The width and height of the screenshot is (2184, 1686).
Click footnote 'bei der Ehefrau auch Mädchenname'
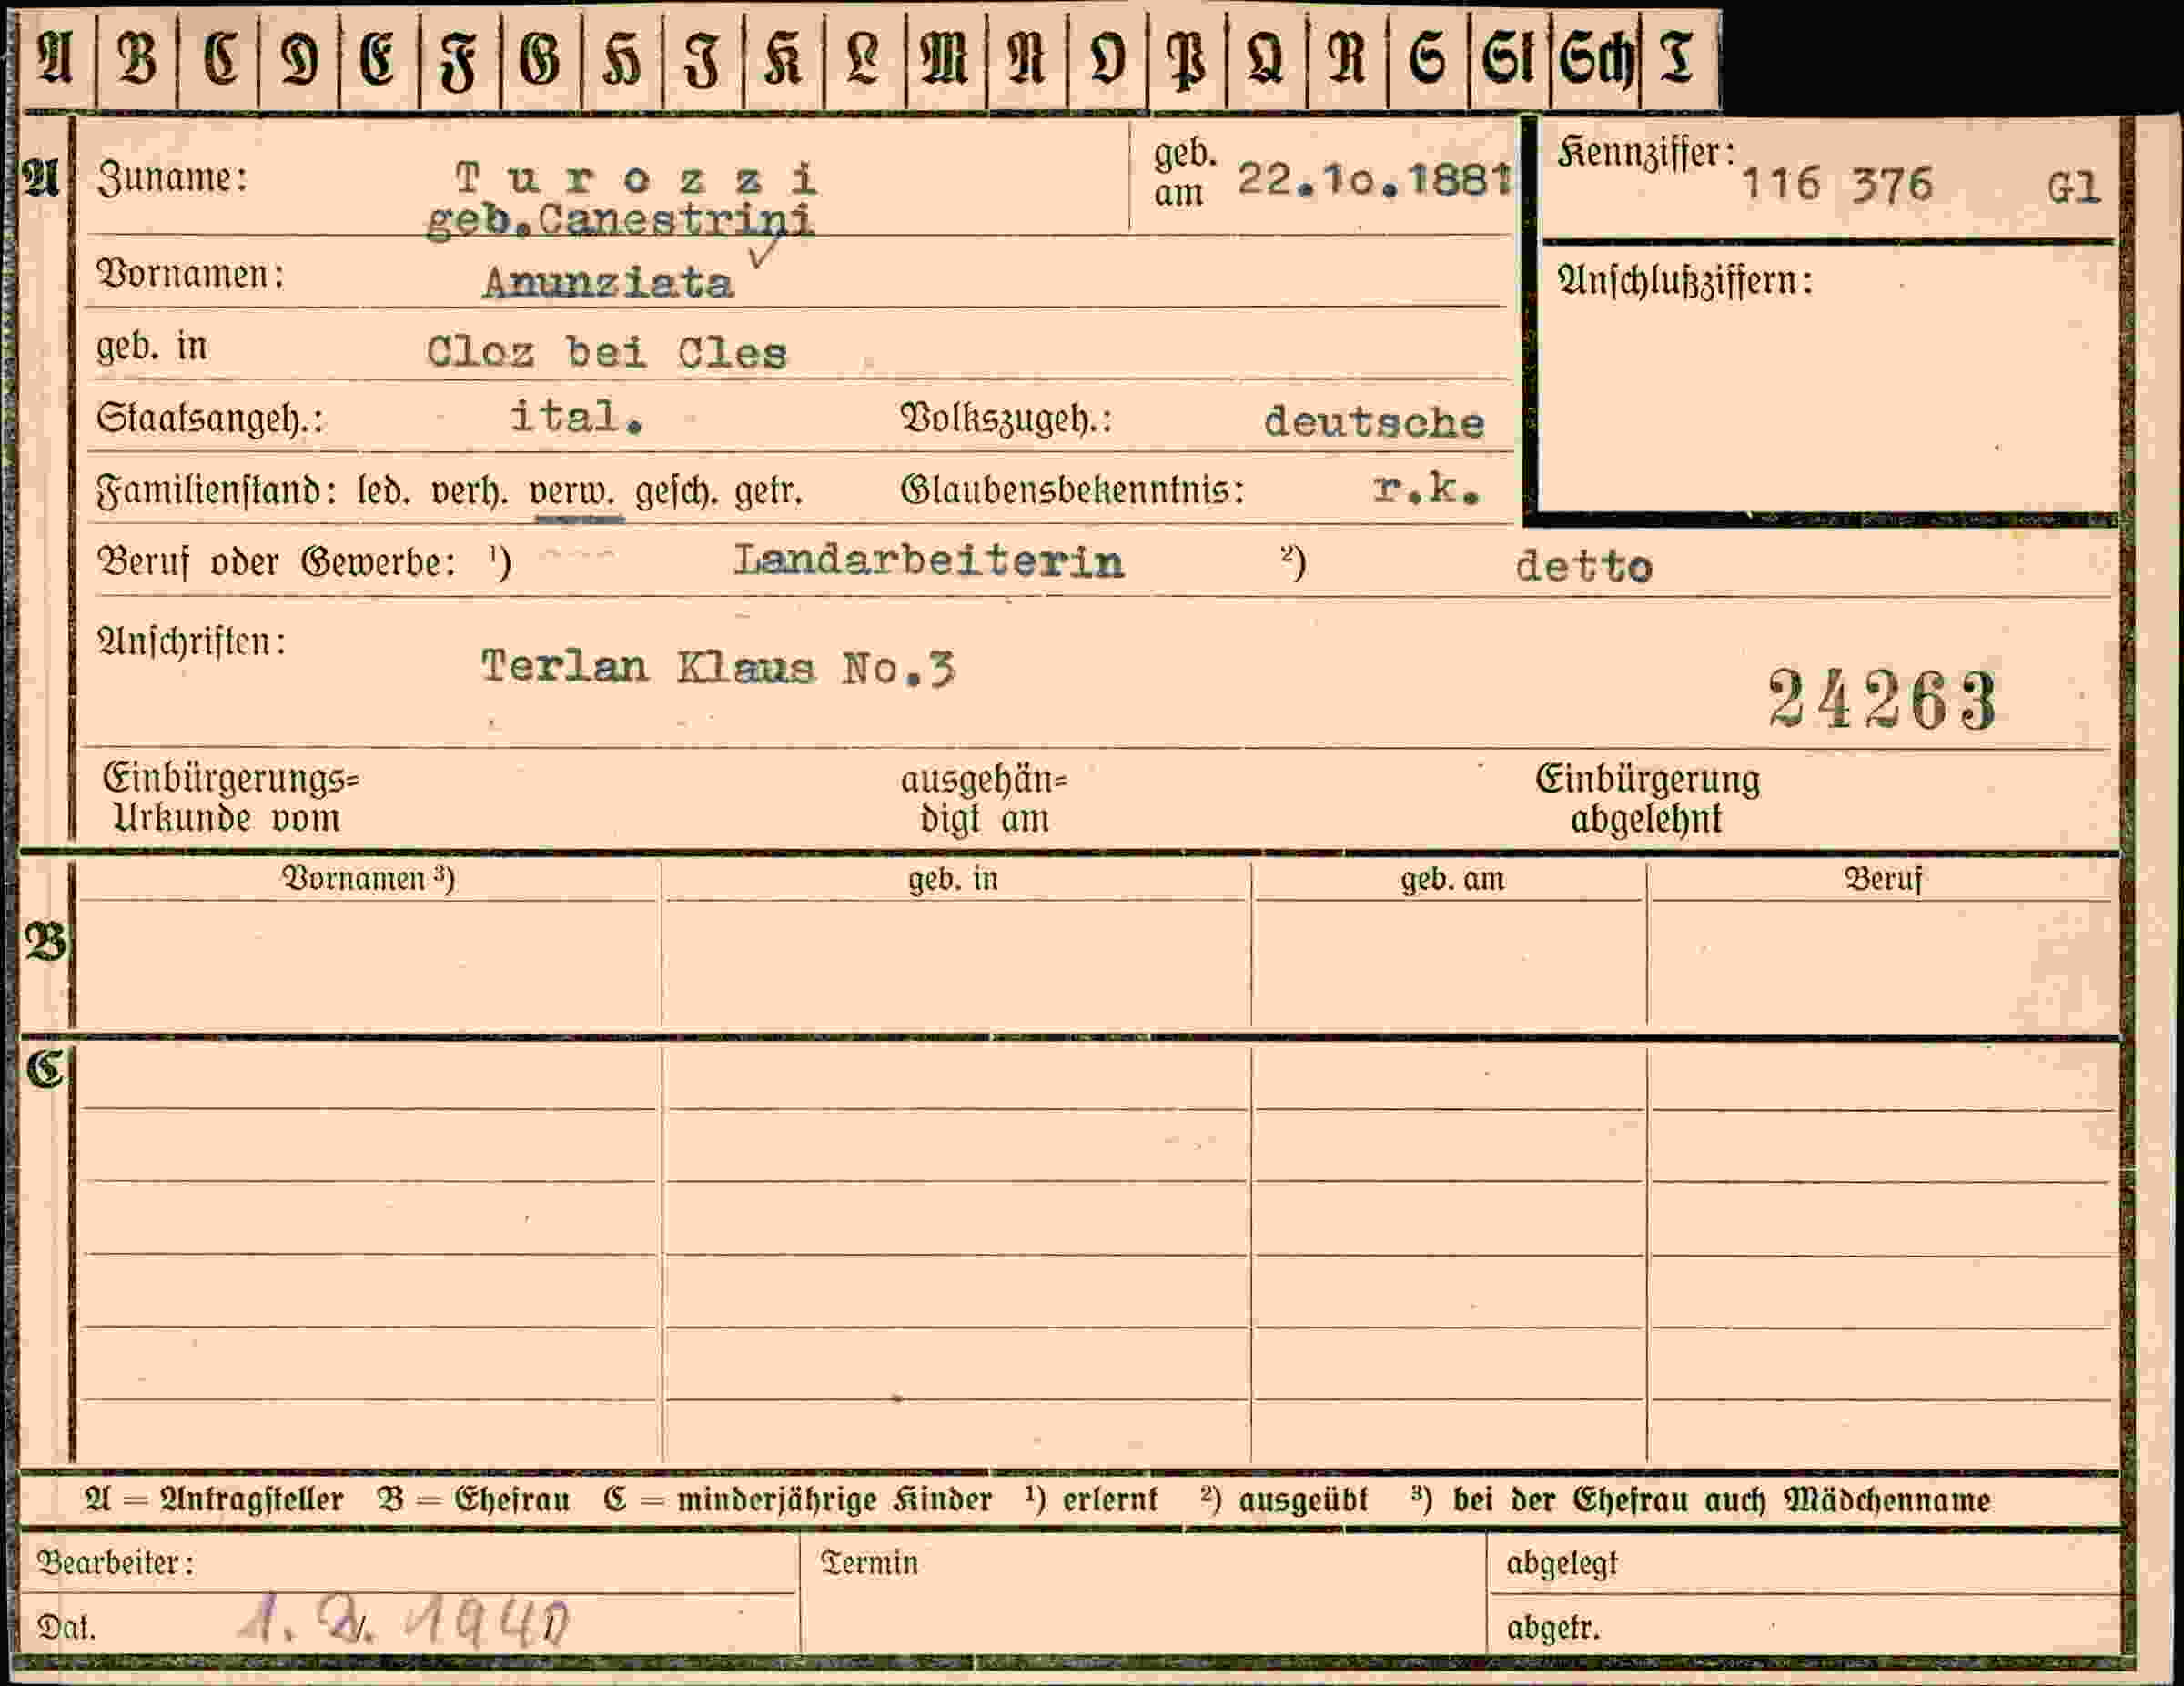pyautogui.click(x=1721, y=1501)
